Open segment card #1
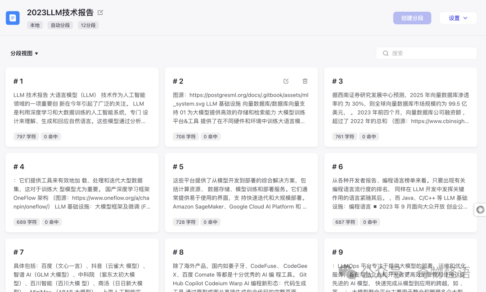The image size is (486, 292). pyautogui.click(x=82, y=107)
